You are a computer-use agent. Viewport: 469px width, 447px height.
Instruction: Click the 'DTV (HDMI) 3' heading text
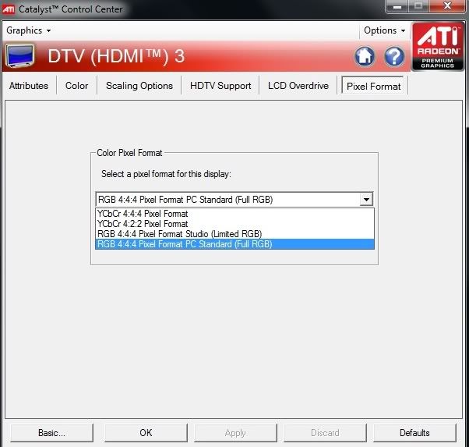[x=116, y=56]
